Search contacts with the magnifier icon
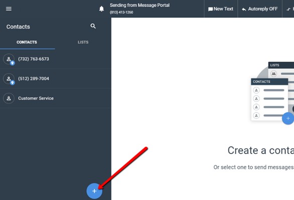This screenshot has width=294, height=200. 93,26
